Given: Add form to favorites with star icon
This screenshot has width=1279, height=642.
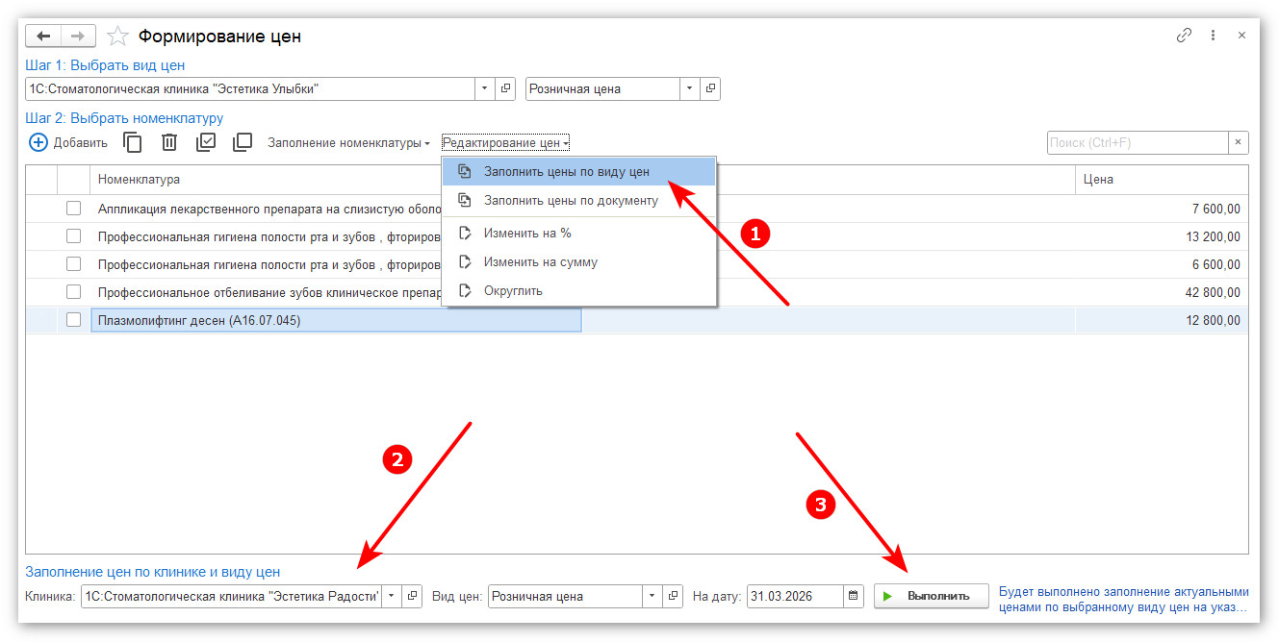Looking at the screenshot, I should point(117,37).
